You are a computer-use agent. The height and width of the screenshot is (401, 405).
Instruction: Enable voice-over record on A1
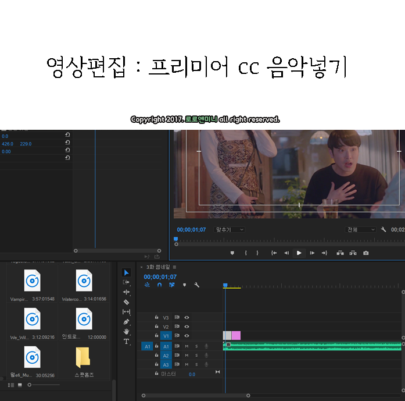[x=206, y=346]
